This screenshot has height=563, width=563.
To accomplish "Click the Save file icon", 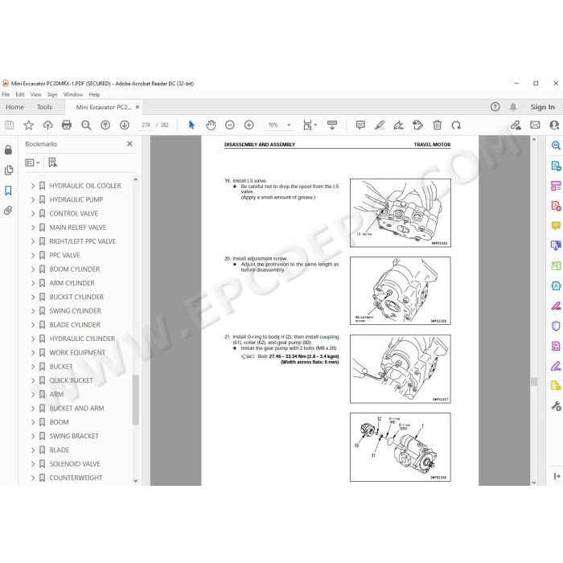I will pos(10,125).
